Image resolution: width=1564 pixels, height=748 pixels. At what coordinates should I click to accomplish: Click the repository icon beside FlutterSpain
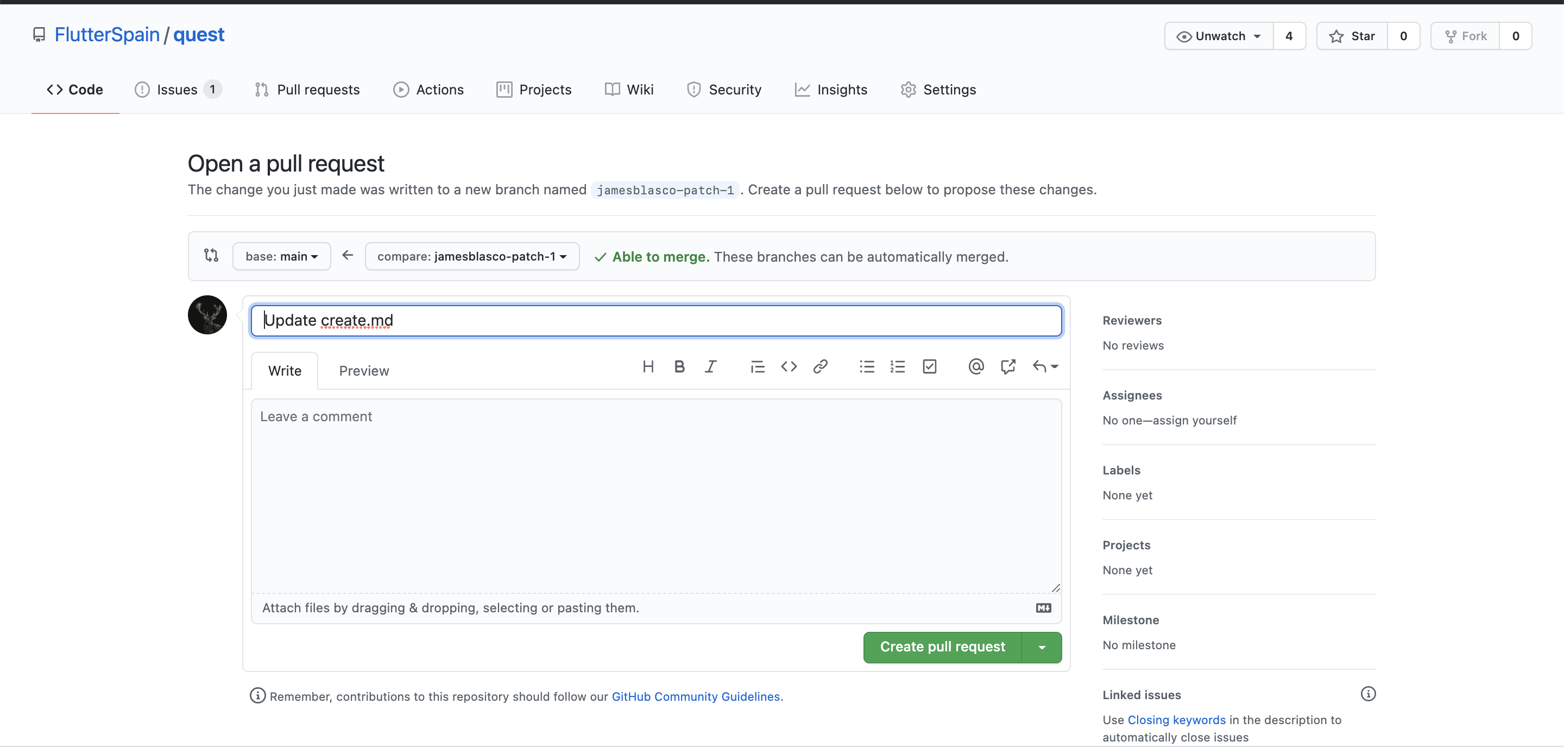(39, 35)
